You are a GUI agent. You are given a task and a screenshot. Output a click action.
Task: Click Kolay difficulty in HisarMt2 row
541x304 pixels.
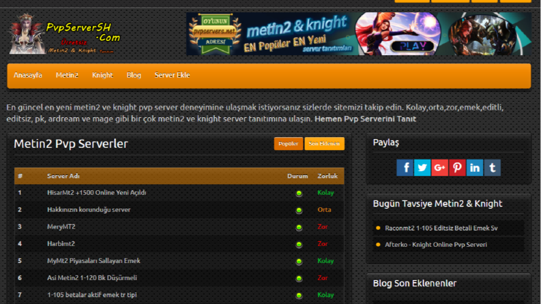(x=325, y=193)
